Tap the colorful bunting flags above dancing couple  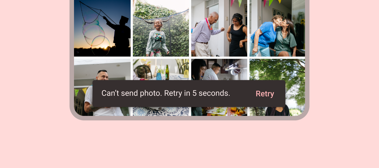pyautogui.click(x=236, y=3)
